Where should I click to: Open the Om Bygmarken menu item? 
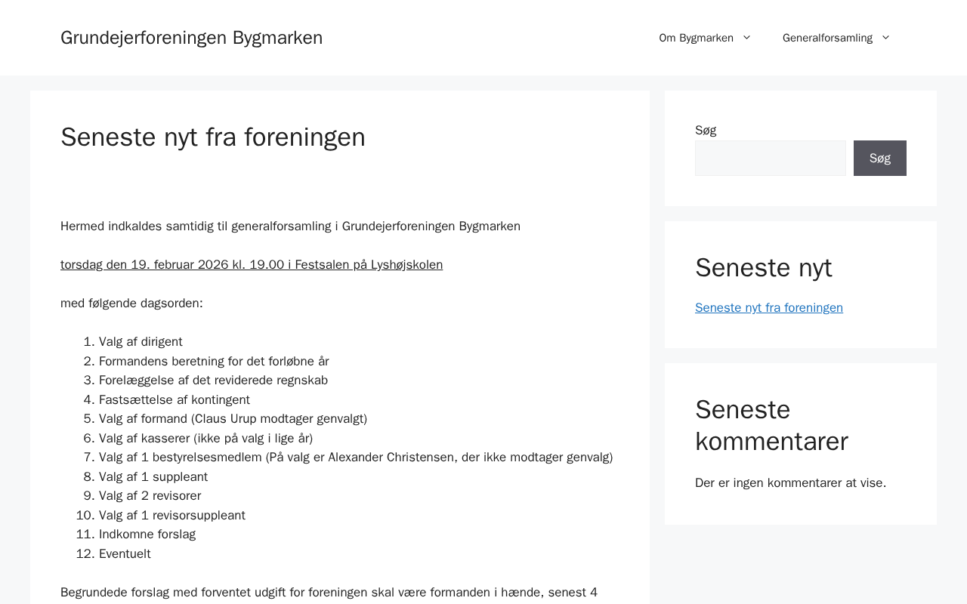pyautogui.click(x=696, y=38)
